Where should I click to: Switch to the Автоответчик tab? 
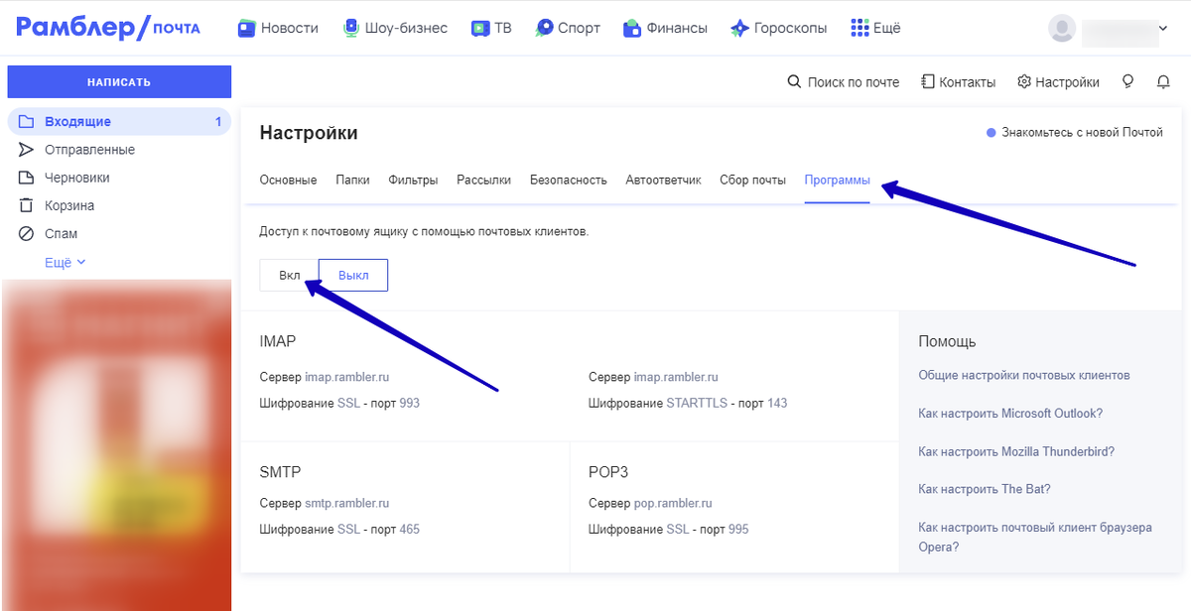663,181
